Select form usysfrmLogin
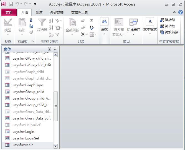This screenshot has height=150, width=185. coord(28,131)
